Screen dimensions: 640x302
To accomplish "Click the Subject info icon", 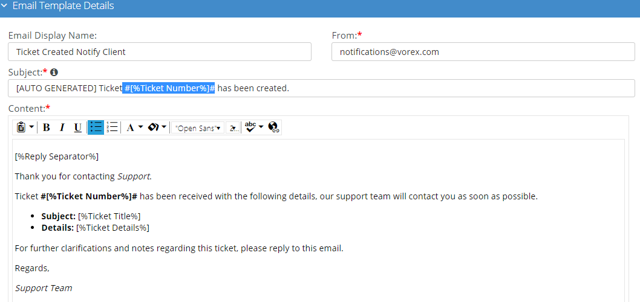I will [x=54, y=72].
